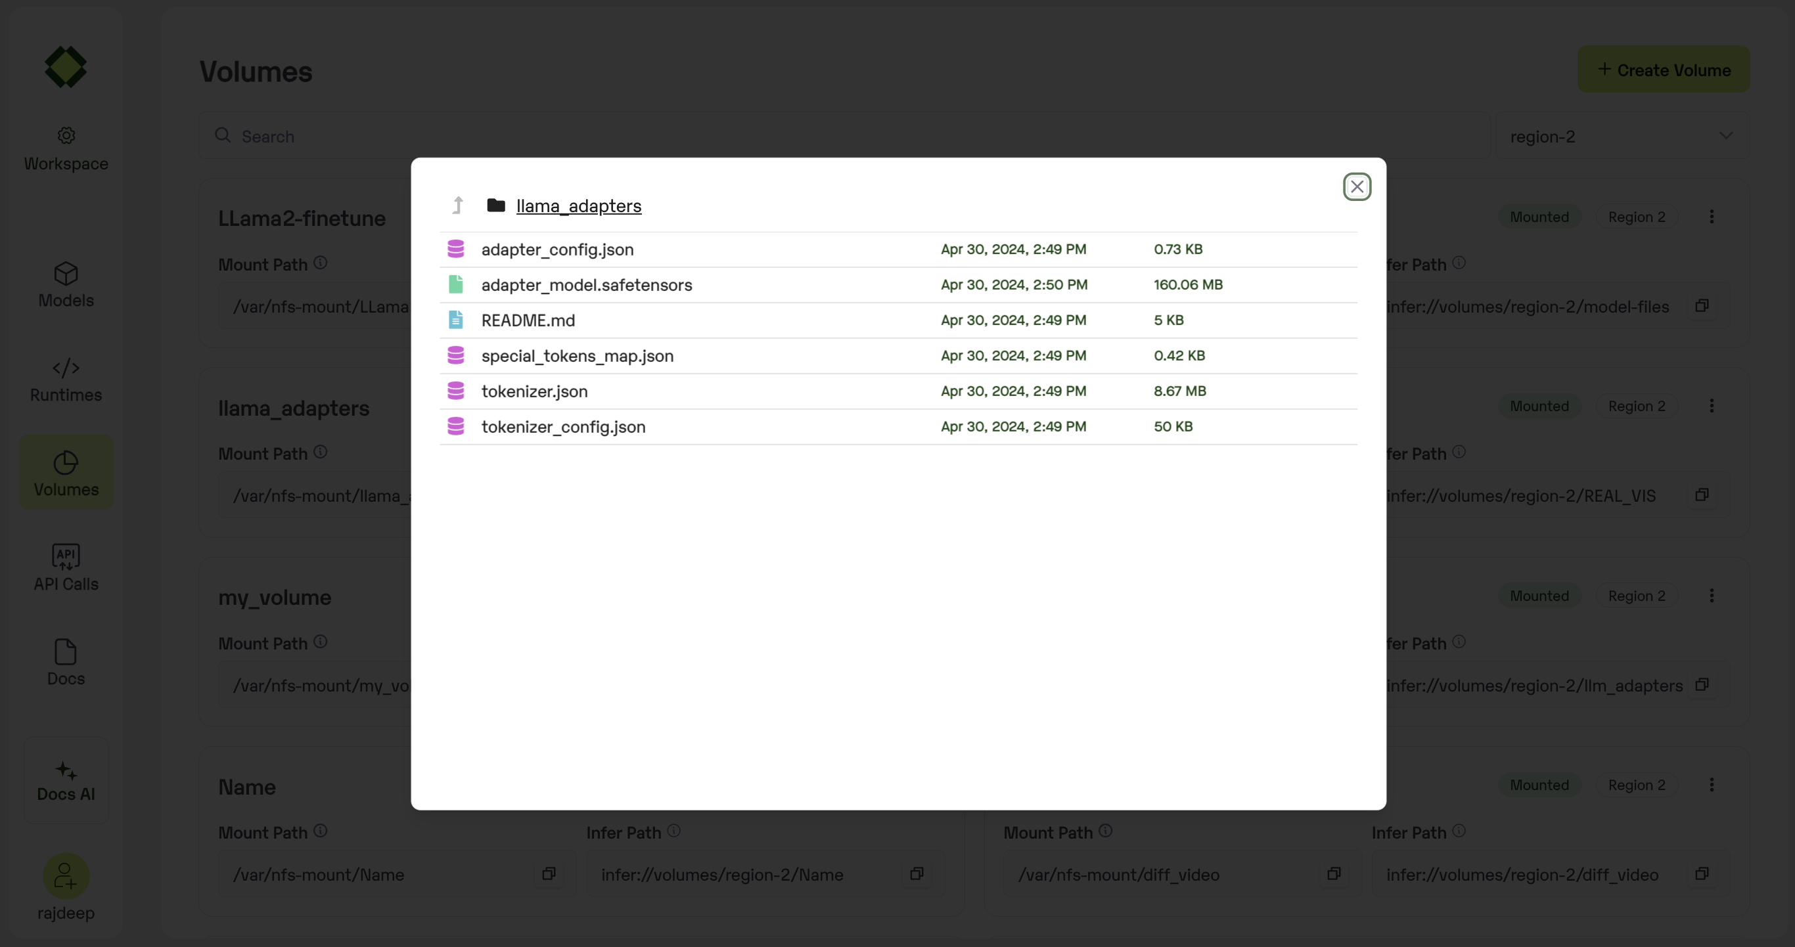Viewport: 1795px width, 947px height.
Task: Open API Calls from the sidebar
Action: click(66, 567)
